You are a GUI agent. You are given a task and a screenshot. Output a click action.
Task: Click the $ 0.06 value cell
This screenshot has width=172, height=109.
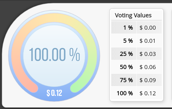149,67
